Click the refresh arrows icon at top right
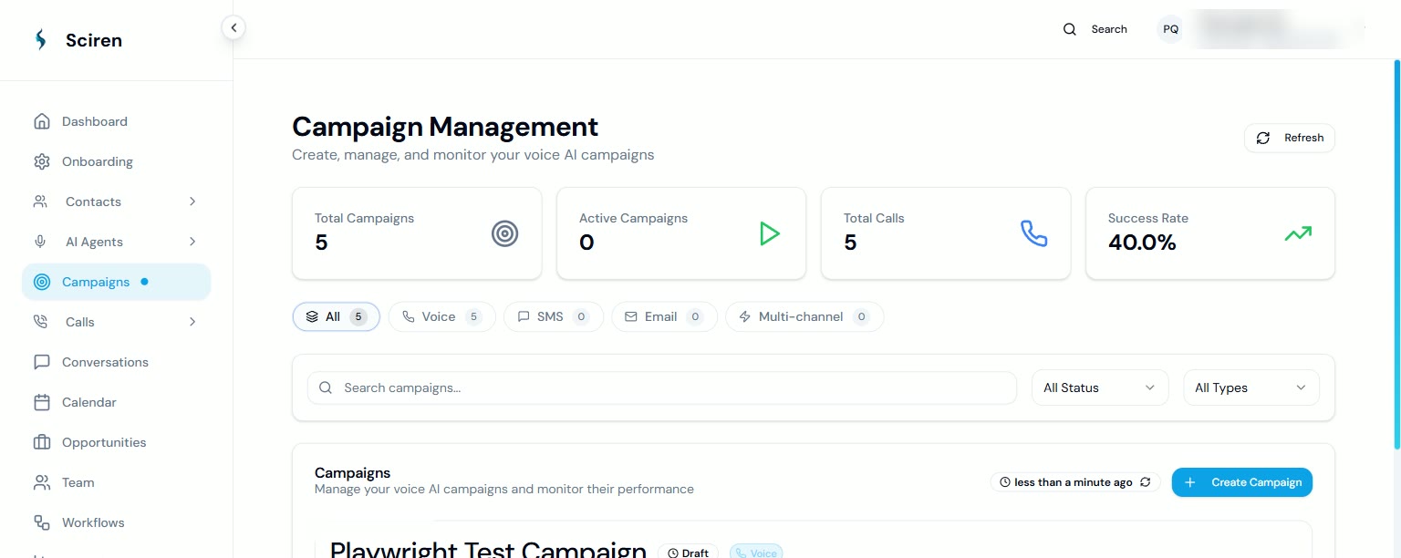 click(1263, 138)
